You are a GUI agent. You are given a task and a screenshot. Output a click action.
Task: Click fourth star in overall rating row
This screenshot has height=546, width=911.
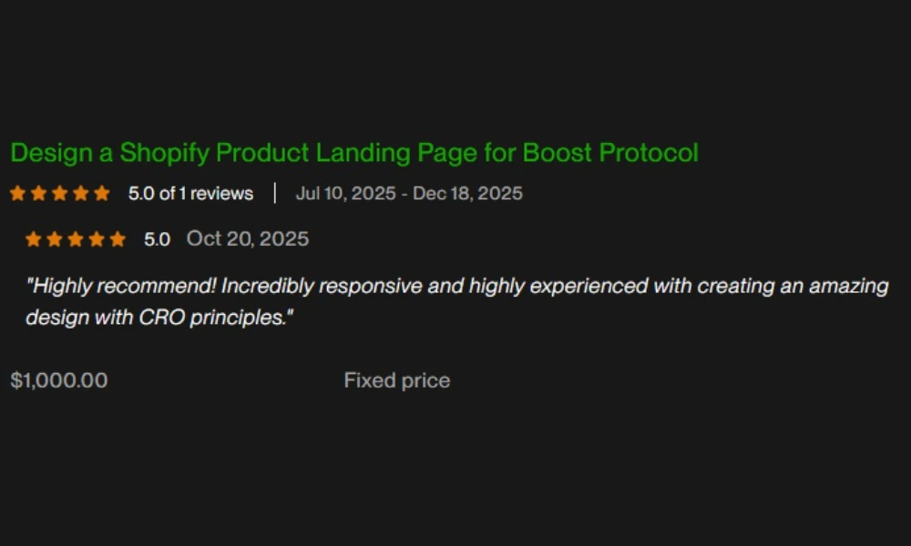click(x=81, y=193)
